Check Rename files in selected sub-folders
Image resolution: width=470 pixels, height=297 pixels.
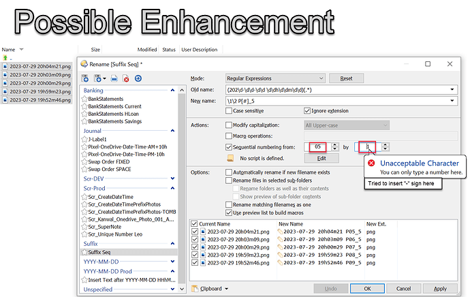(229, 181)
